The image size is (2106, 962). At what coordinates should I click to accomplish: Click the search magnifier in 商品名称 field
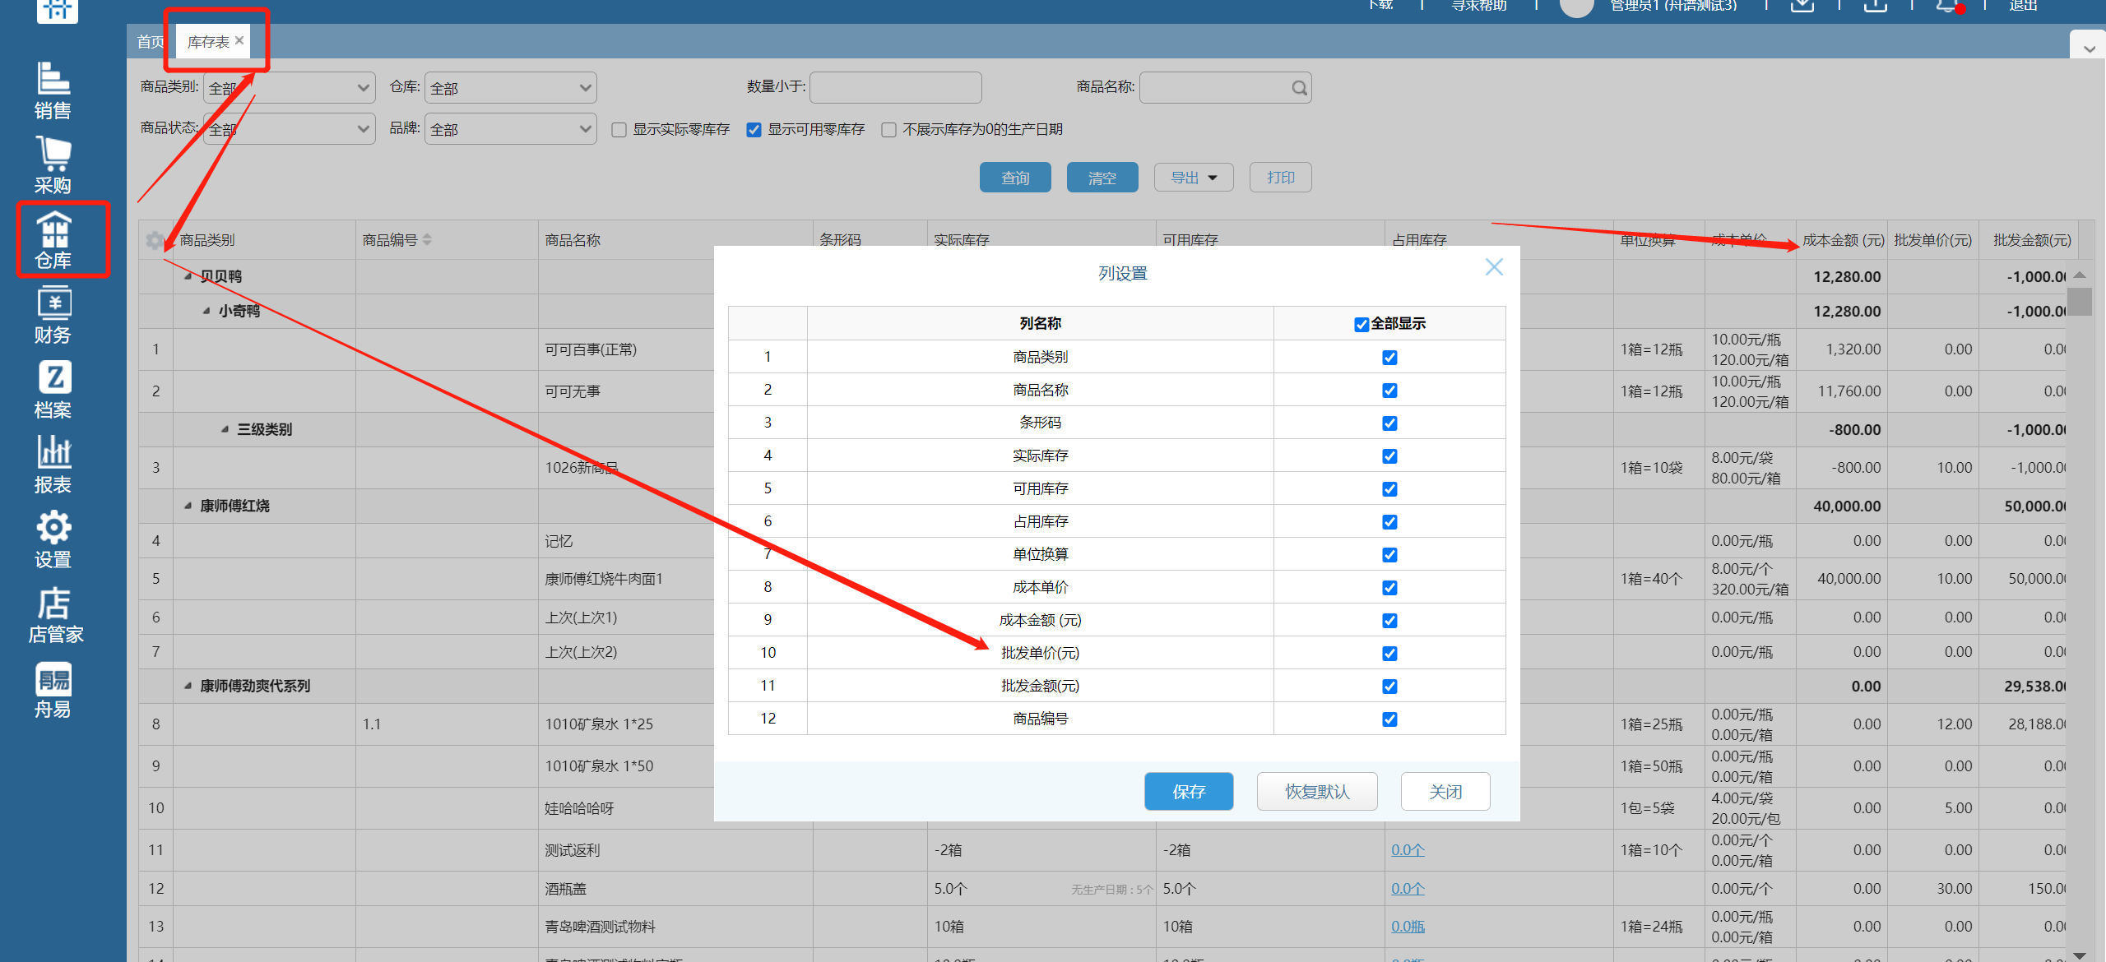tap(1299, 88)
